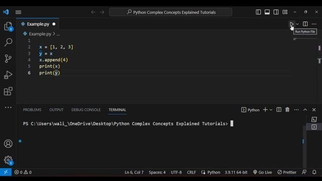Go back with the left arrow

tap(93, 12)
